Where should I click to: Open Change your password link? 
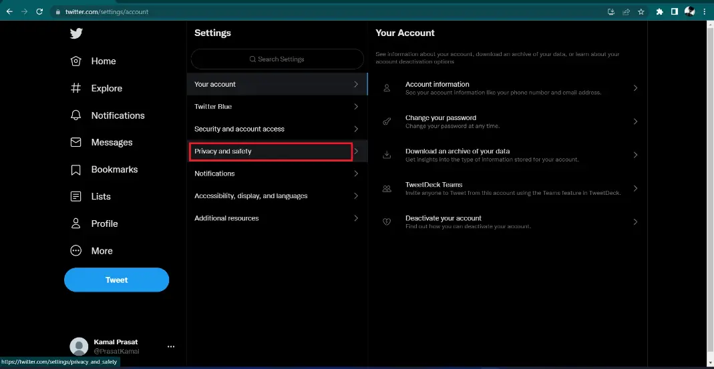pyautogui.click(x=507, y=121)
